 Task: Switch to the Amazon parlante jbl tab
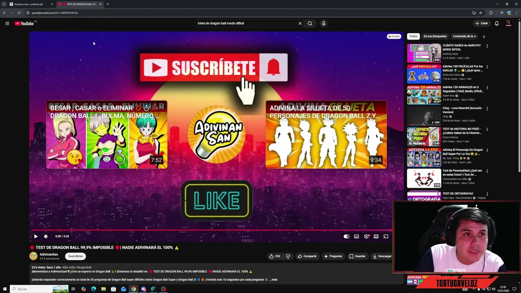tap(31, 4)
